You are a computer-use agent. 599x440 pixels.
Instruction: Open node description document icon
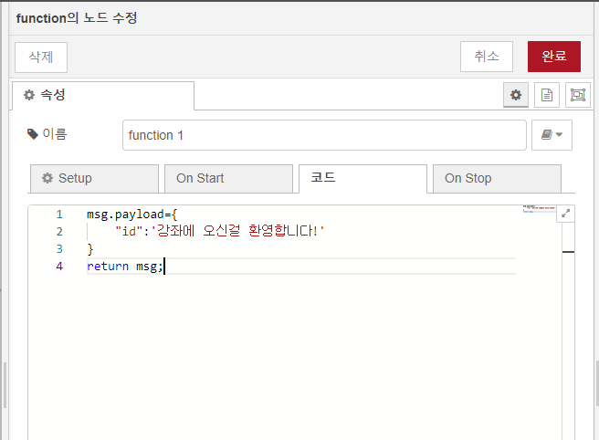[x=547, y=95]
